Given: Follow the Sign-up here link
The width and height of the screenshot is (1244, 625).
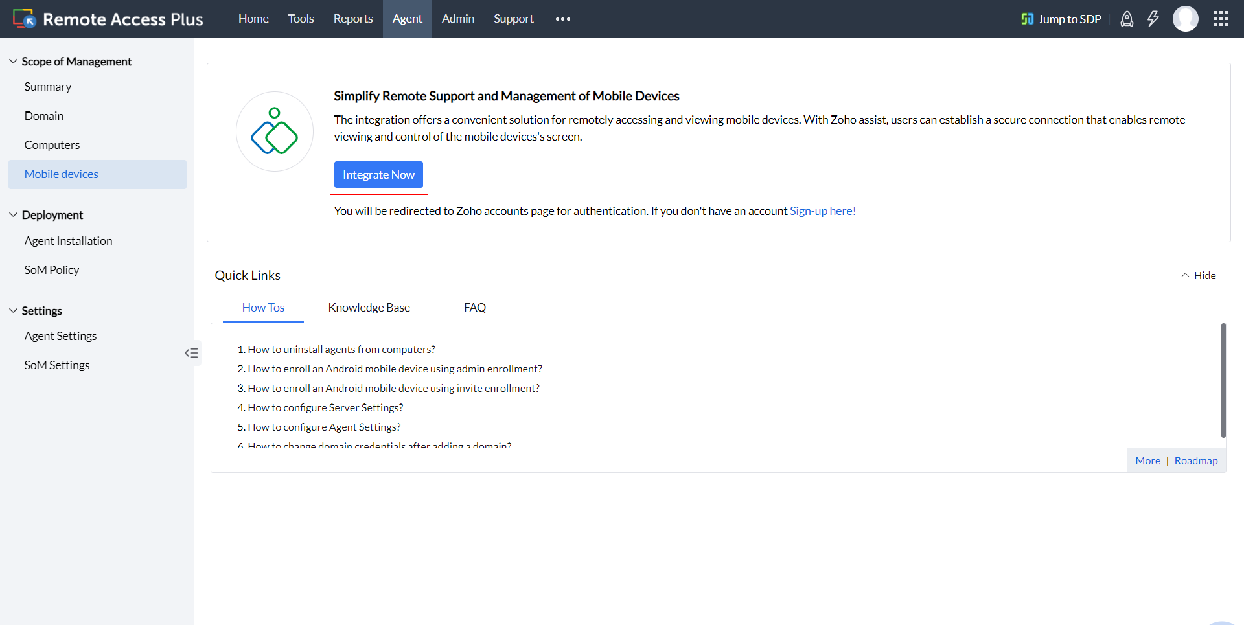Looking at the screenshot, I should pyautogui.click(x=822, y=211).
